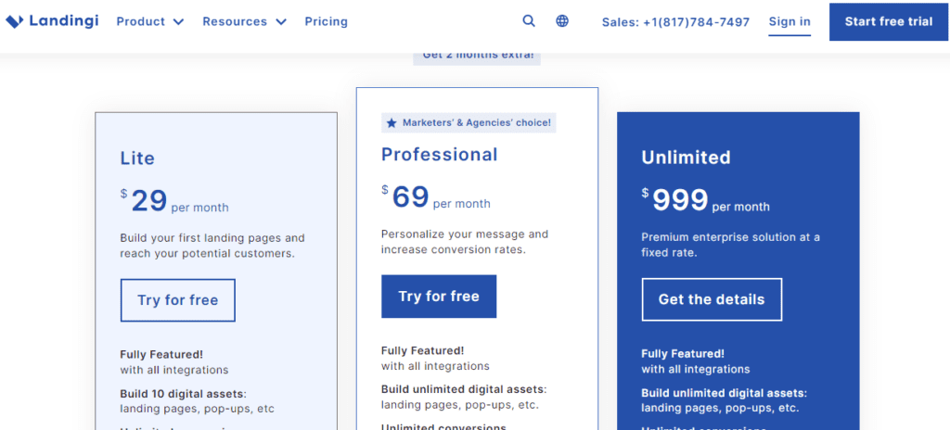Click the Landingi logo

pyautogui.click(x=52, y=21)
